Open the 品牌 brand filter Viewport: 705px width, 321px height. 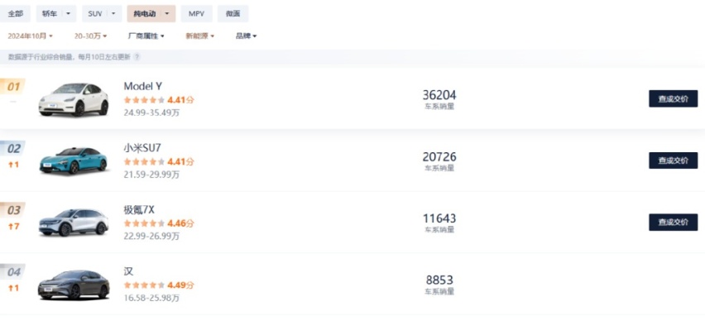(246, 36)
